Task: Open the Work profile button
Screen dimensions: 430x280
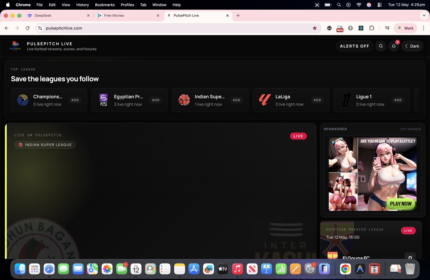Action: tap(405, 28)
